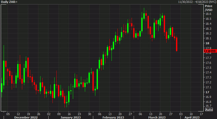This screenshot has width=217, height=119.
Task: Click the date range 11/30/2022 - 4/18/2023 (NYC)
Action: (x=197, y=2)
